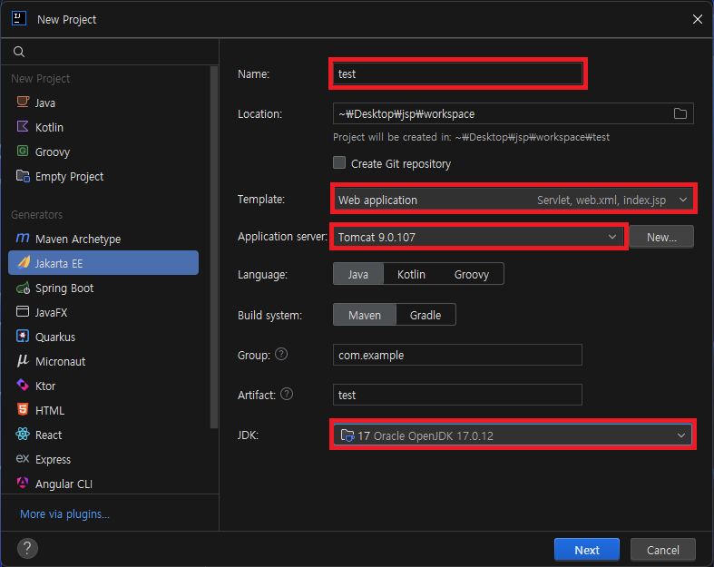Close the New Project dialog
Image resolution: width=714 pixels, height=567 pixels.
[x=697, y=19]
